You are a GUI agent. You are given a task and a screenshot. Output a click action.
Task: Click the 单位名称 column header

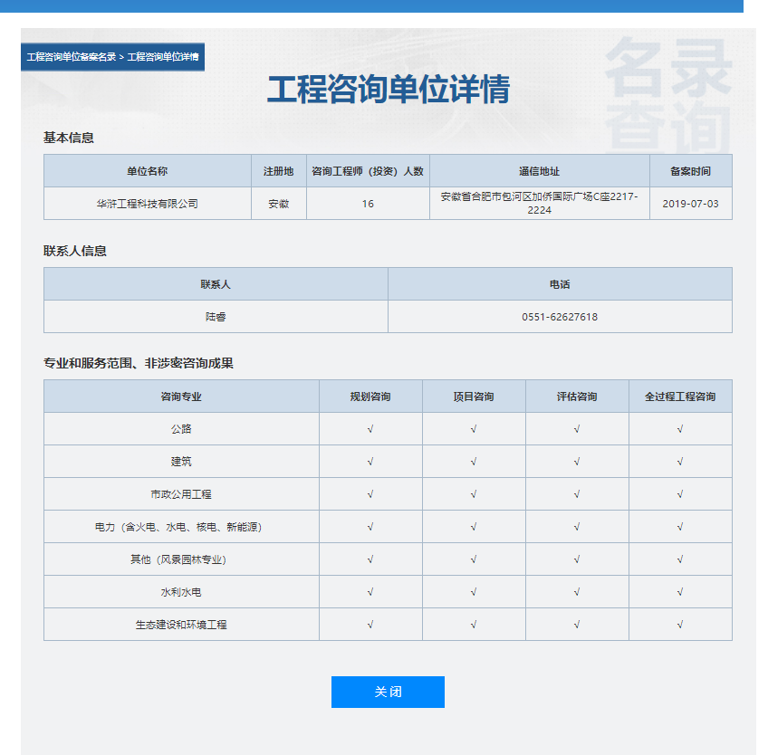click(148, 171)
